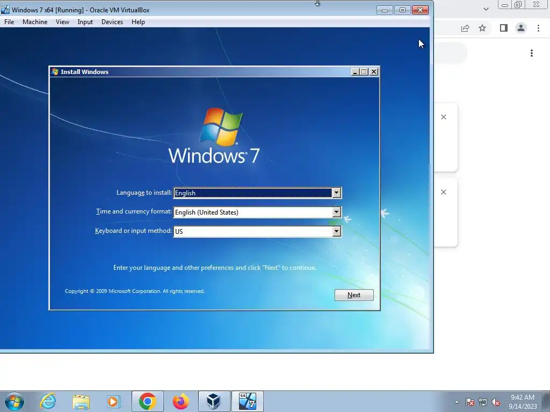Open the Machine menu
This screenshot has height=412, width=550.
(x=35, y=21)
